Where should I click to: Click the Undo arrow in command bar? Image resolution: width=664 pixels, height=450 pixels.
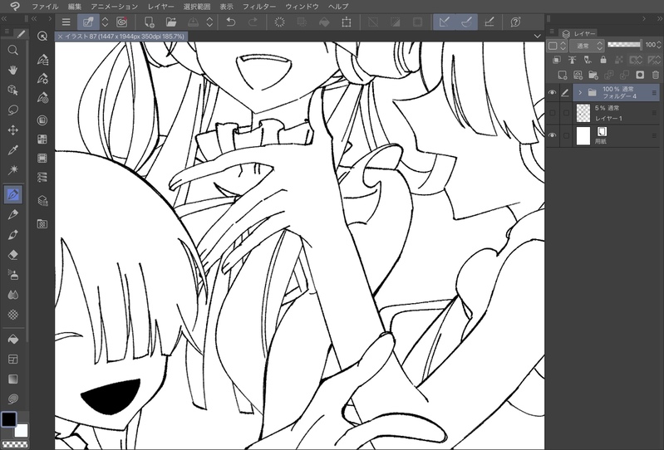click(230, 22)
